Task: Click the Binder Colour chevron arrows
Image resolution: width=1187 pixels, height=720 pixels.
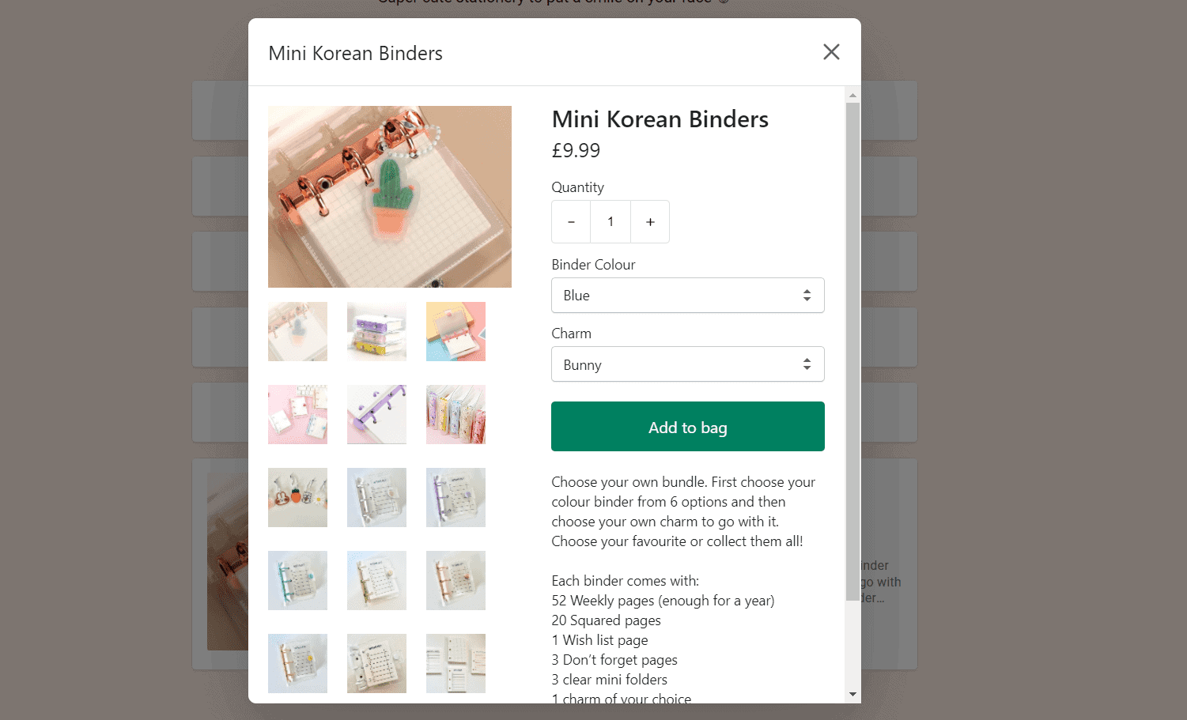Action: [x=807, y=295]
